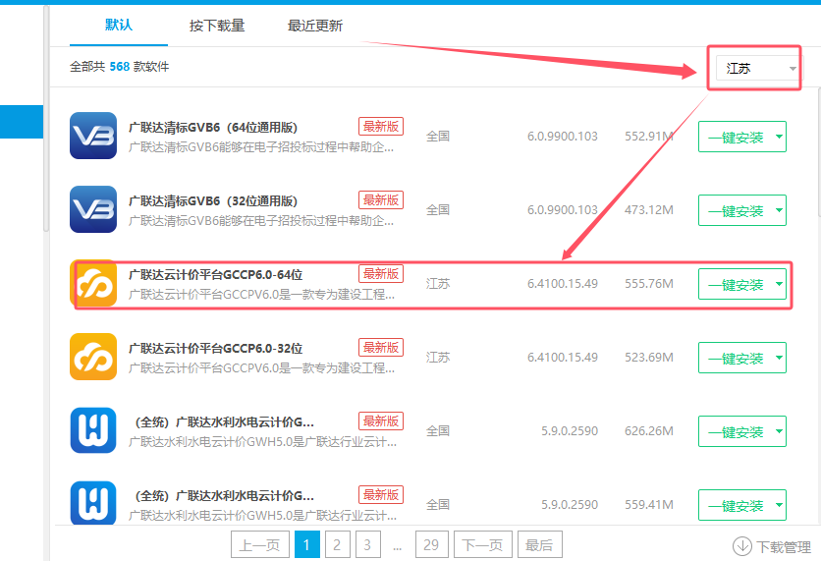Go to page 3
The image size is (821, 561).
click(367, 544)
